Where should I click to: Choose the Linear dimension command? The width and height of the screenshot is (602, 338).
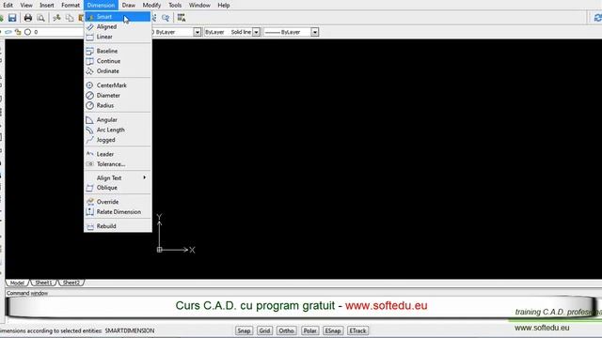coord(118,37)
